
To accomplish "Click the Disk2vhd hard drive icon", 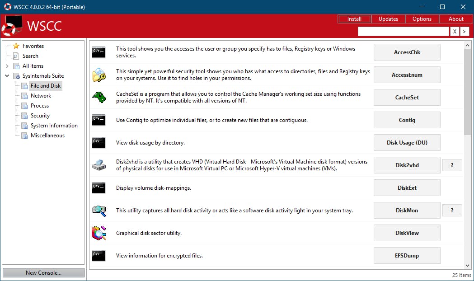I will [99, 165].
